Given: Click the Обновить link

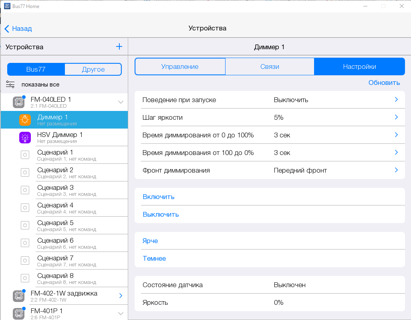Looking at the screenshot, I should coord(384,83).
